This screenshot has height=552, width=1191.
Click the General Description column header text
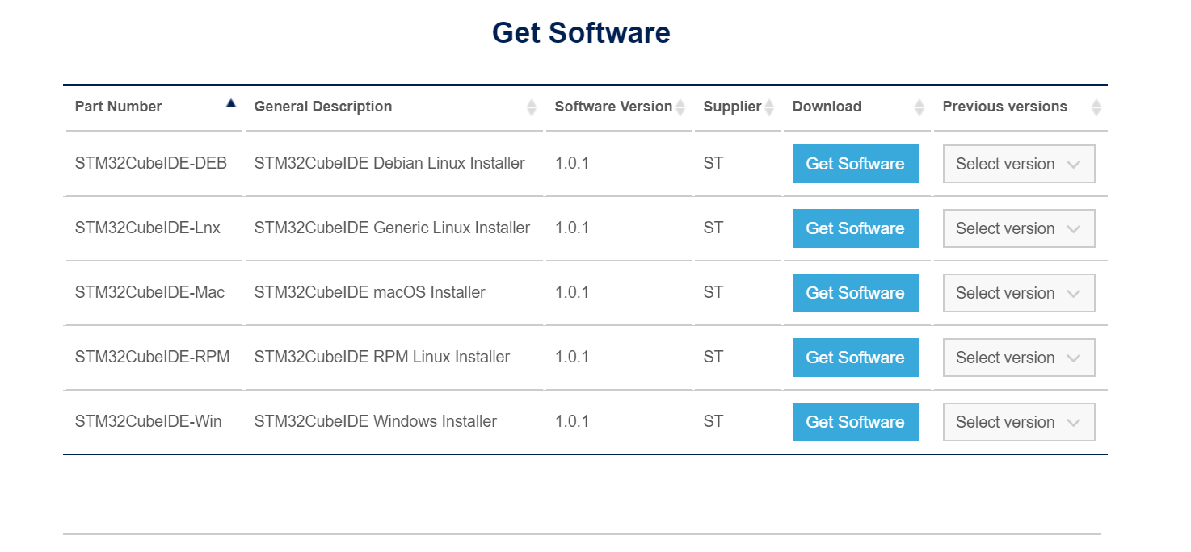coord(322,107)
